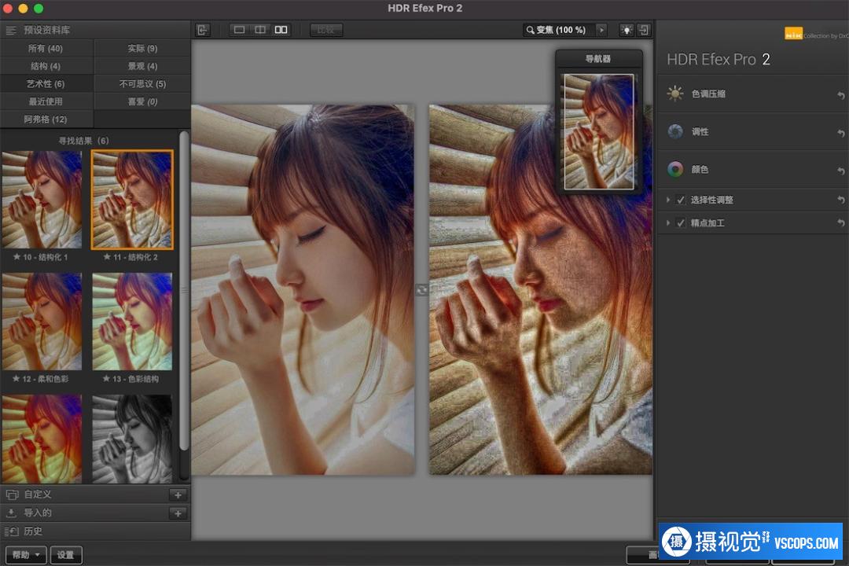This screenshot has width=849, height=566.
Task: Reset 选择性调整 with its undo arrow
Action: pos(841,200)
